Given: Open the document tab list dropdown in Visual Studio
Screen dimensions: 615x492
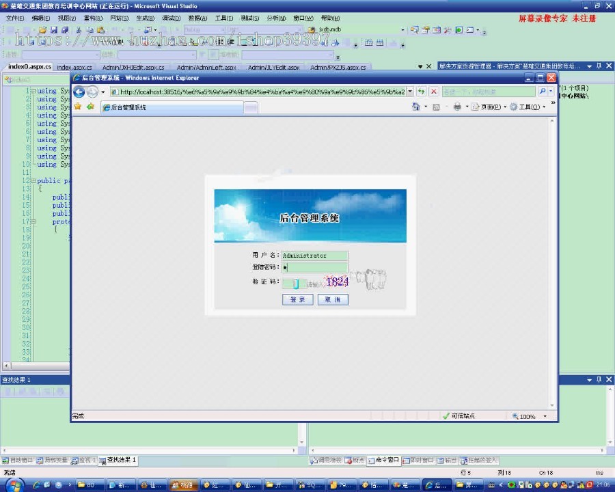Looking at the screenshot, I should click(x=420, y=66).
